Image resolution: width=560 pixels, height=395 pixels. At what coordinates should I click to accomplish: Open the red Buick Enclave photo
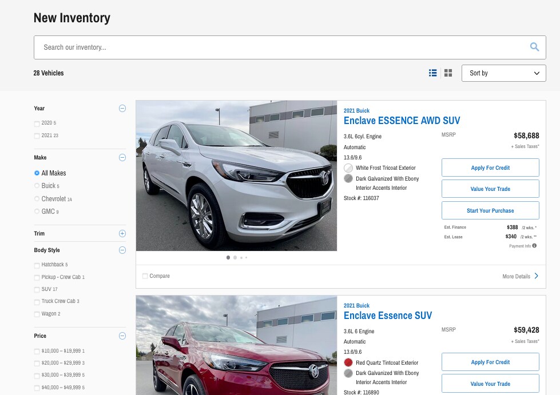click(236, 345)
